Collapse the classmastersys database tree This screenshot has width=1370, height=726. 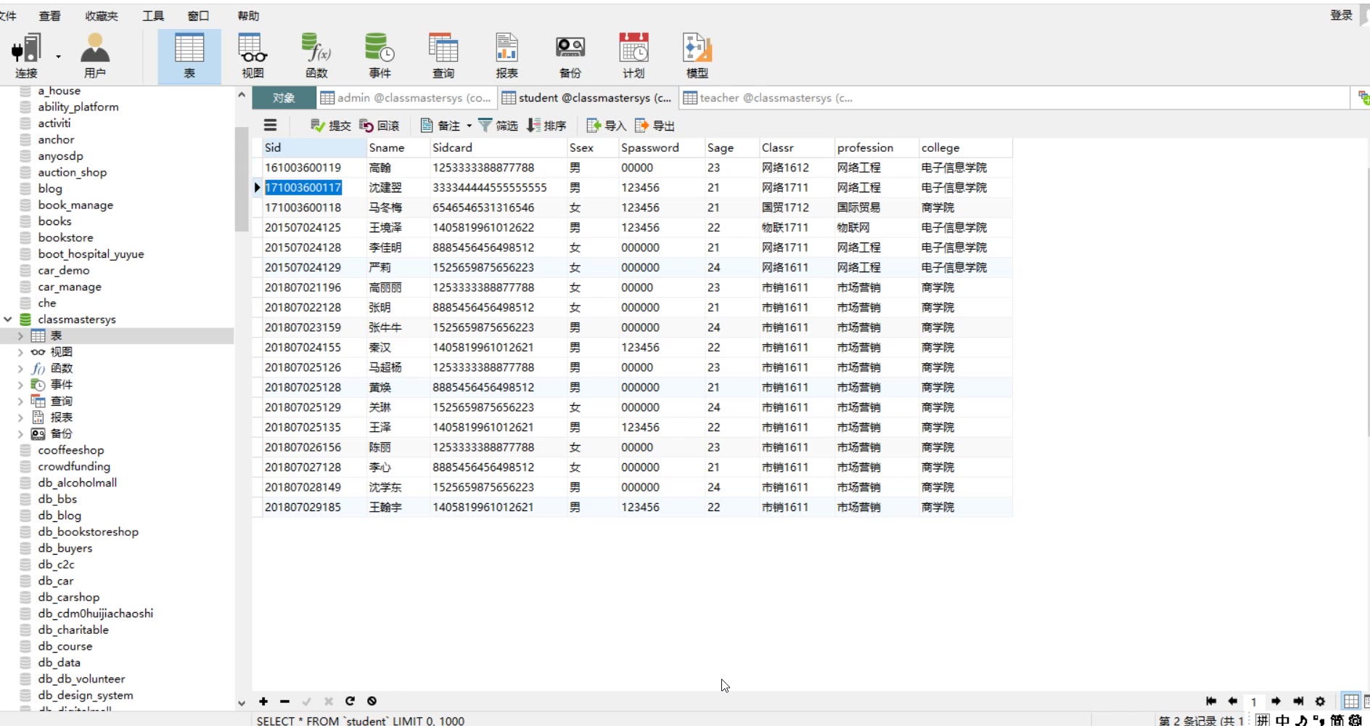(x=8, y=319)
